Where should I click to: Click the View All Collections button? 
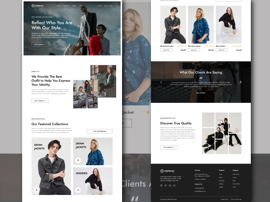click(100, 131)
